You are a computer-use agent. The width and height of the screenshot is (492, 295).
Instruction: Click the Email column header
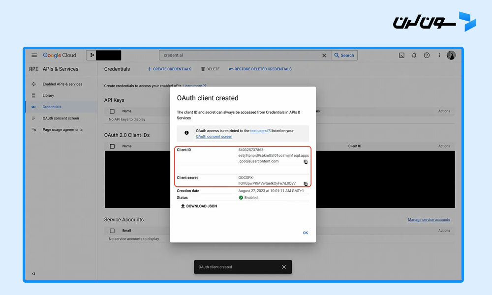pyautogui.click(x=127, y=231)
